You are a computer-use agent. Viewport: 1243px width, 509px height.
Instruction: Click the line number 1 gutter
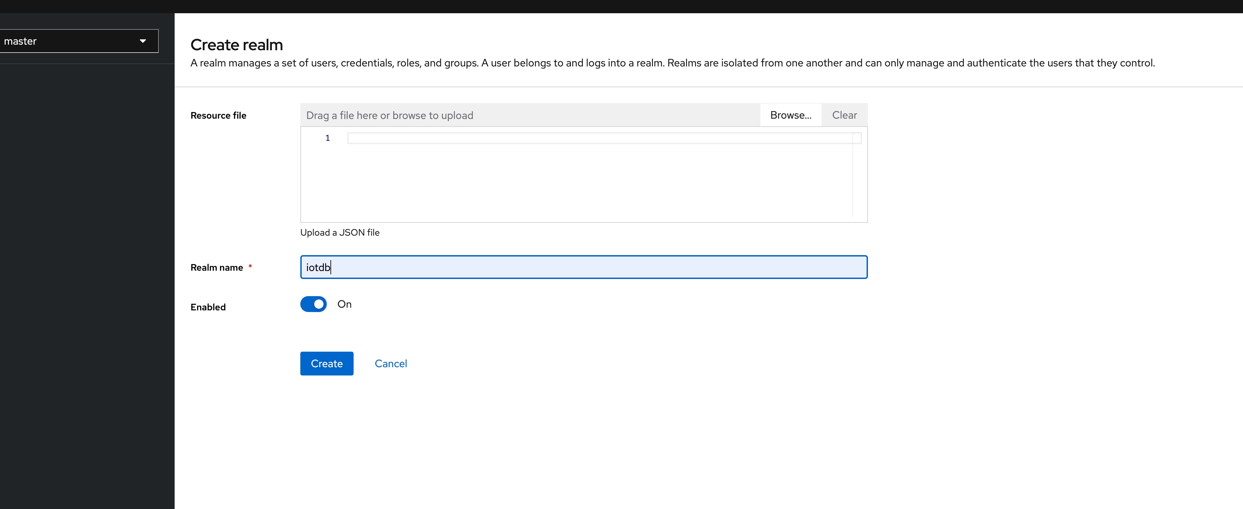328,138
